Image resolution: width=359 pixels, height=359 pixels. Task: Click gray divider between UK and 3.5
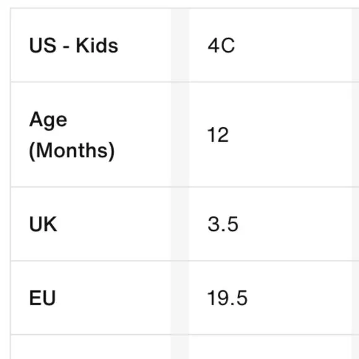point(180,224)
